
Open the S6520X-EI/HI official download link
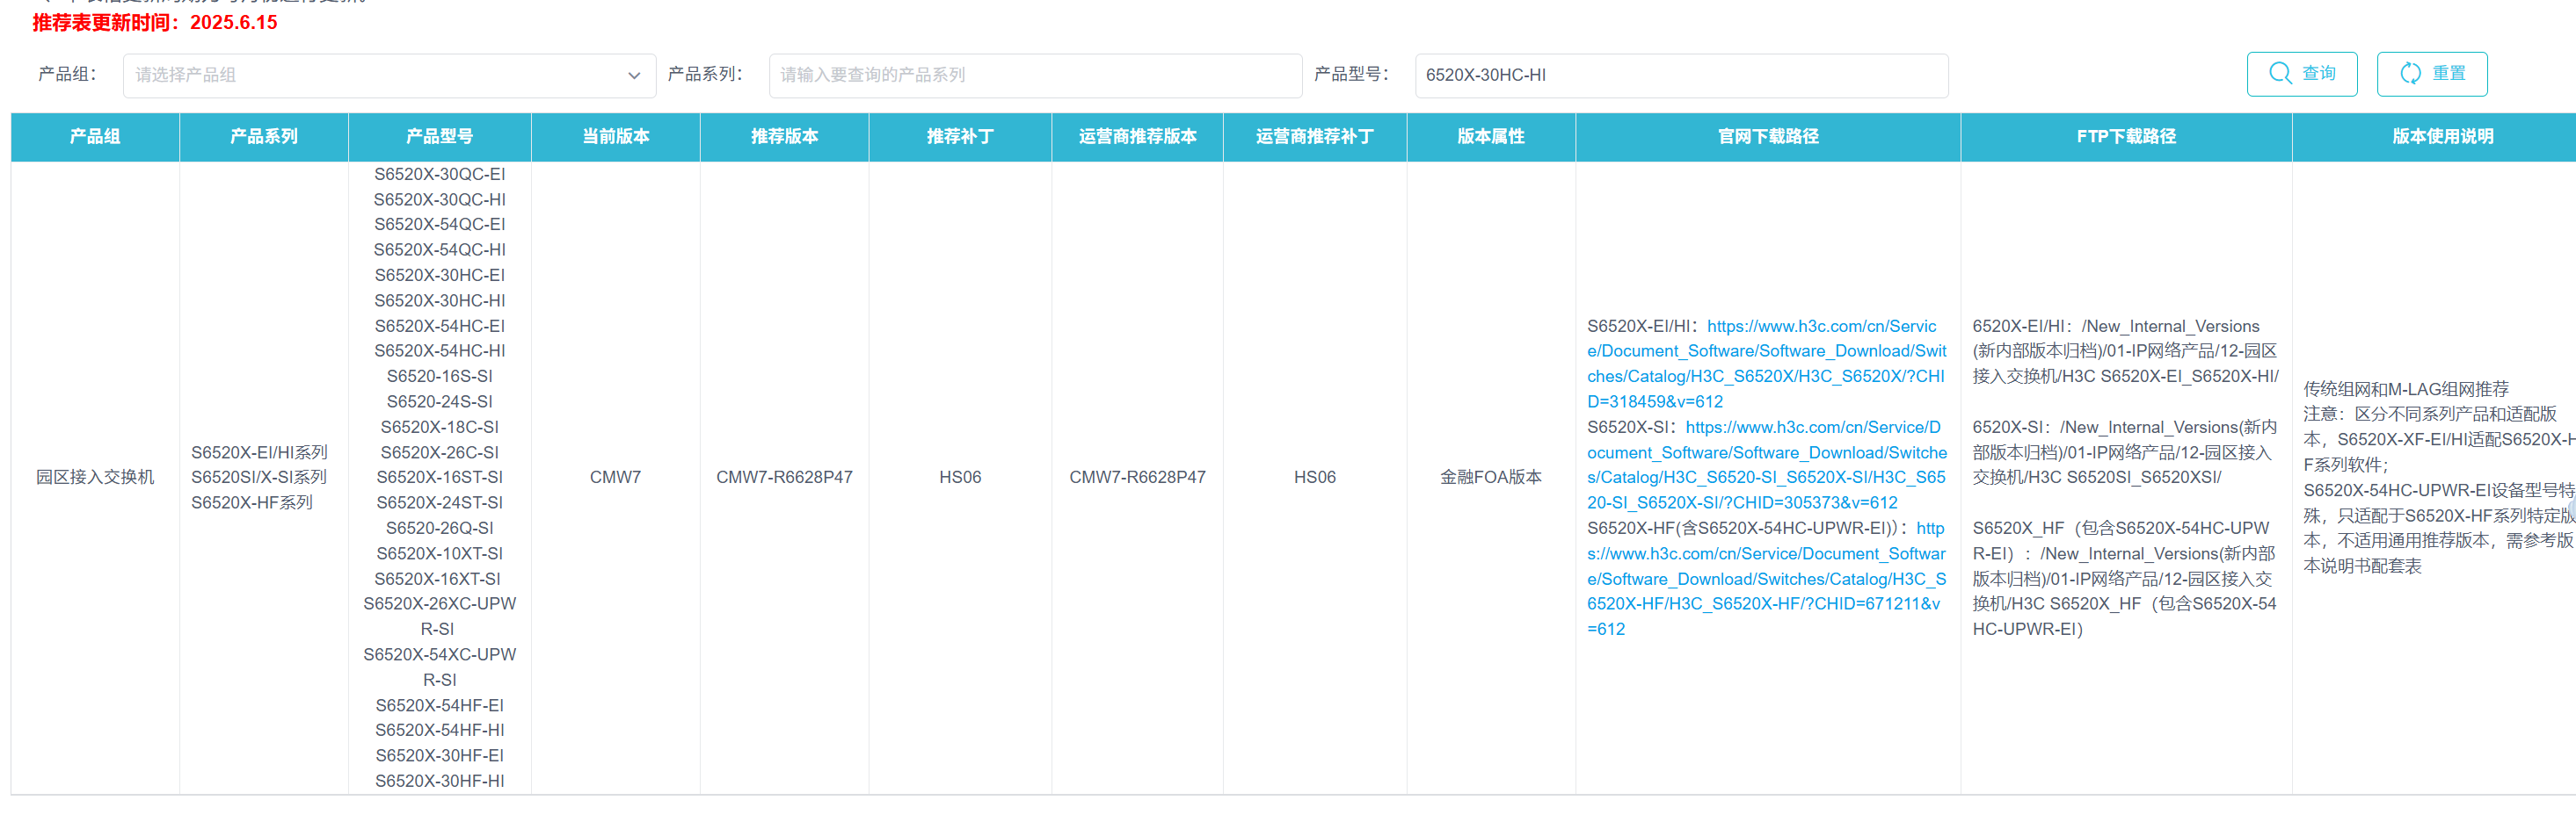click(1766, 364)
